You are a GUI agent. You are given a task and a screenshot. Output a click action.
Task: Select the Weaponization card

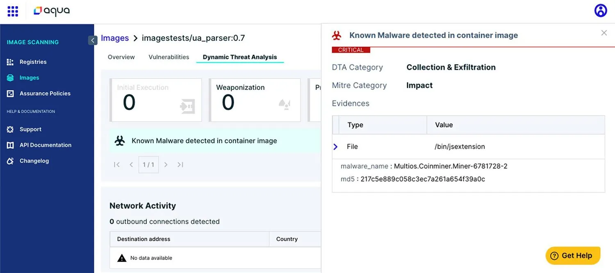[255, 100]
